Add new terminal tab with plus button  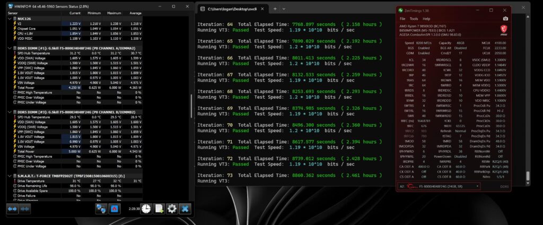click(x=275, y=9)
